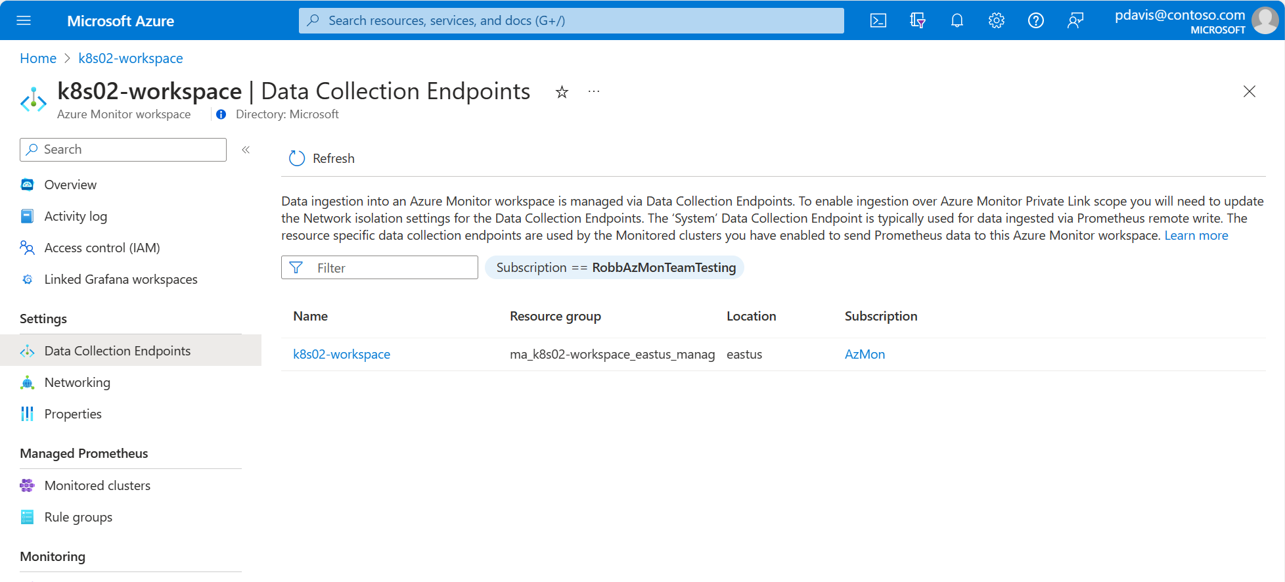
Task: Open the notifications bell
Action: (957, 20)
